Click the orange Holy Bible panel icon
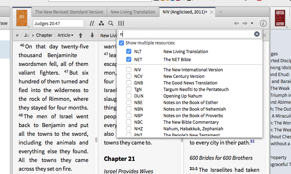The height and width of the screenshot is (174, 291). (x=22, y=18)
